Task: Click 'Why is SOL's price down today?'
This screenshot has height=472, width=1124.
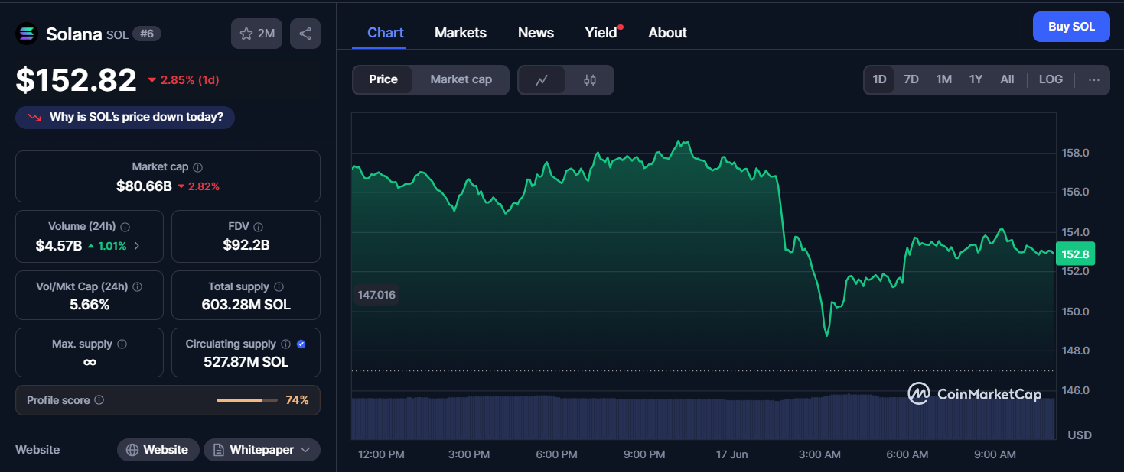Action: click(125, 117)
